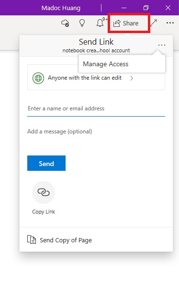Restore down the OneNote window
The width and height of the screenshot is (179, 286).
coord(146,8)
